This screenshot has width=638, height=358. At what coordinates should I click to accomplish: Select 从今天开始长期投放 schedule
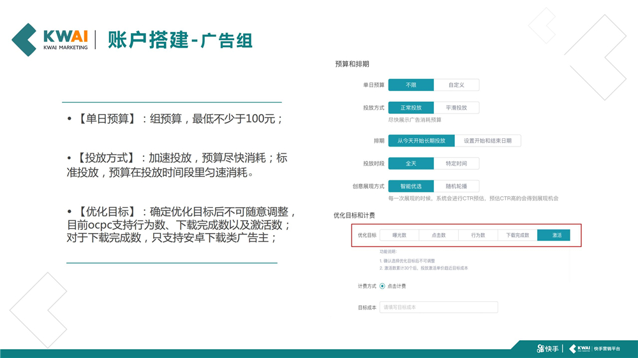pyautogui.click(x=422, y=141)
